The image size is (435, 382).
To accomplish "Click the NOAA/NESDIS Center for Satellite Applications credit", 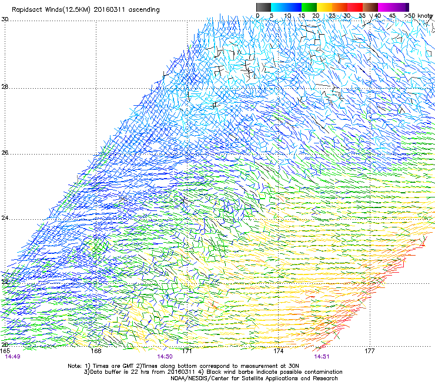I will pyautogui.click(x=254, y=378).
